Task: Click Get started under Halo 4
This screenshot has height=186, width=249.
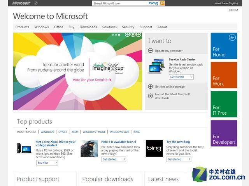Action: tap(114, 159)
